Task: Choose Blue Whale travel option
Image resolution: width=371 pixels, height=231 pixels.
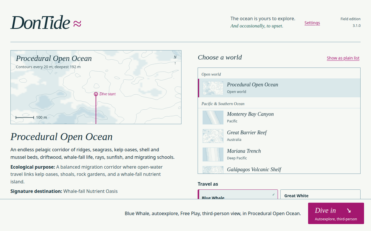Action: click(238, 194)
